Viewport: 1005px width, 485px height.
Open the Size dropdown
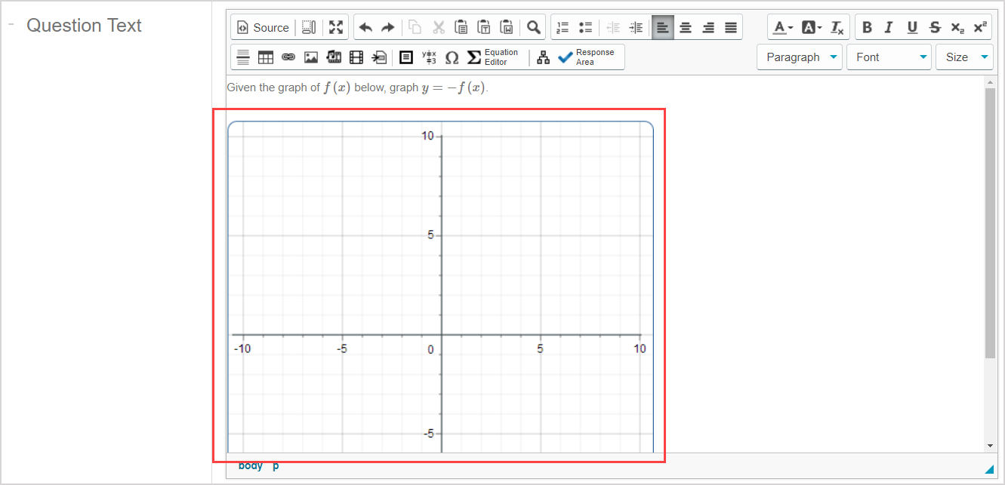click(964, 57)
